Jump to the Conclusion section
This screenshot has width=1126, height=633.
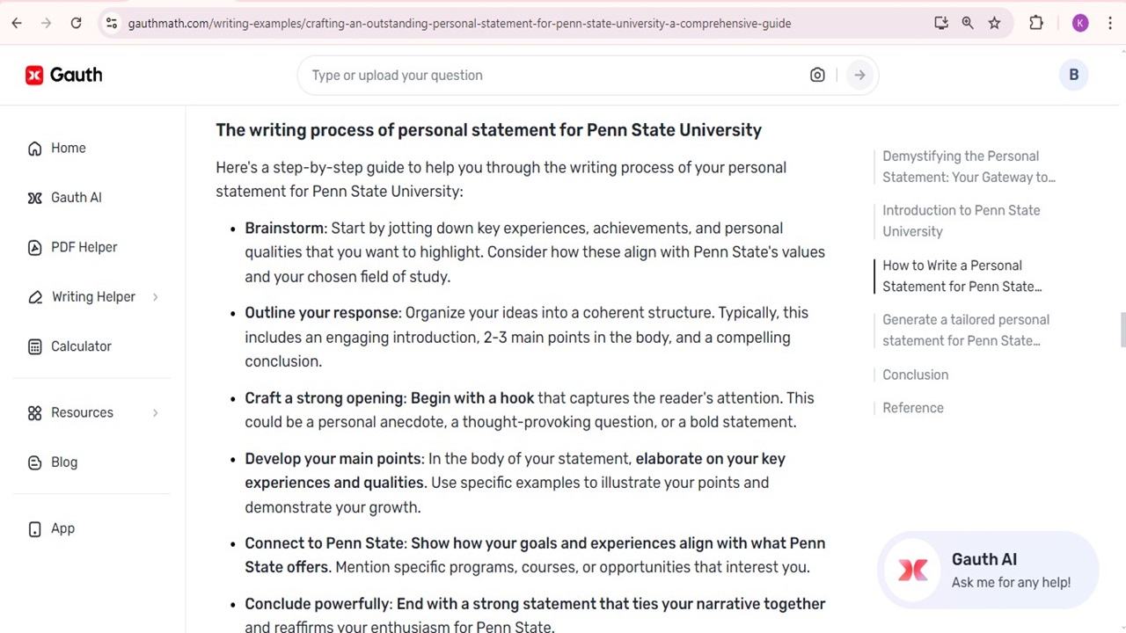[x=915, y=375]
